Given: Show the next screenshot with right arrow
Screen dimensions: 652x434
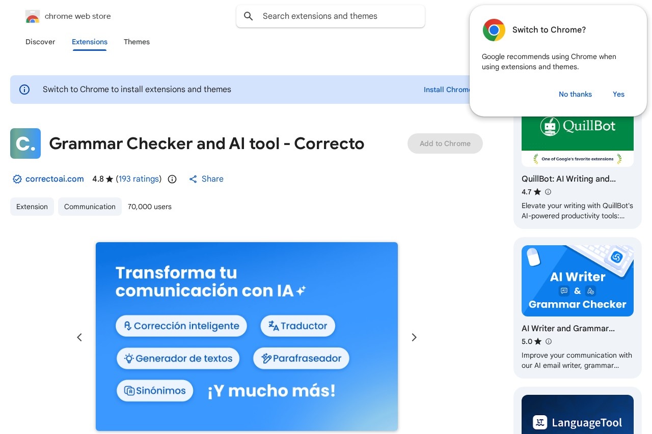Looking at the screenshot, I should click(414, 337).
